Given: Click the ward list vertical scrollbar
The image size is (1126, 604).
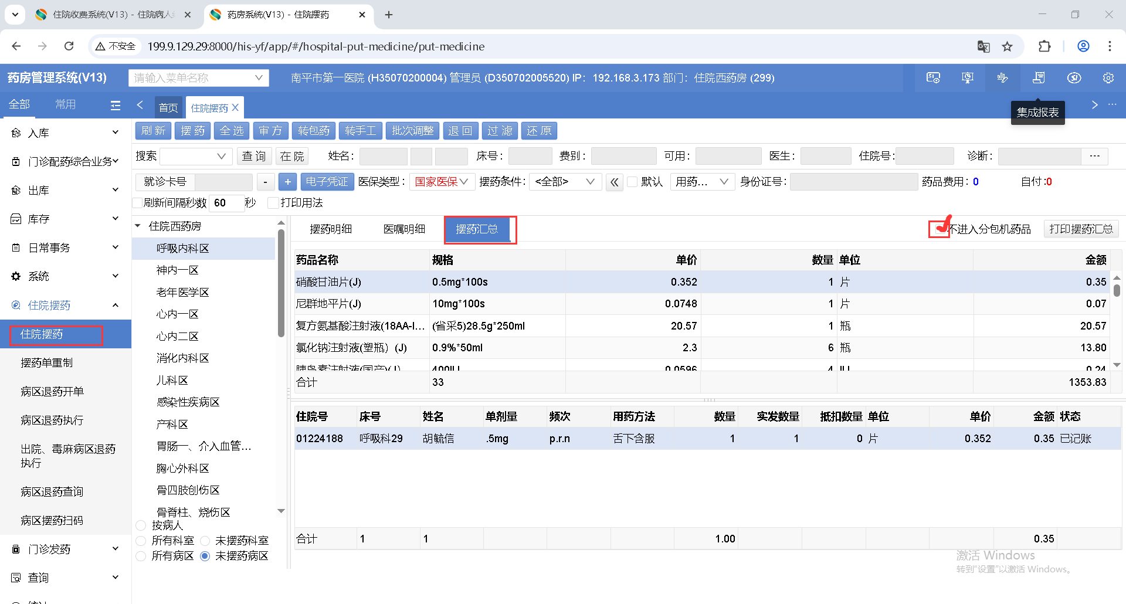Looking at the screenshot, I should (281, 281).
